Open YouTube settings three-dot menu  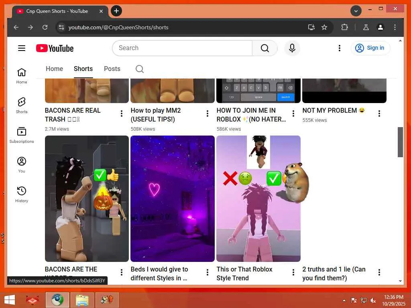340,48
